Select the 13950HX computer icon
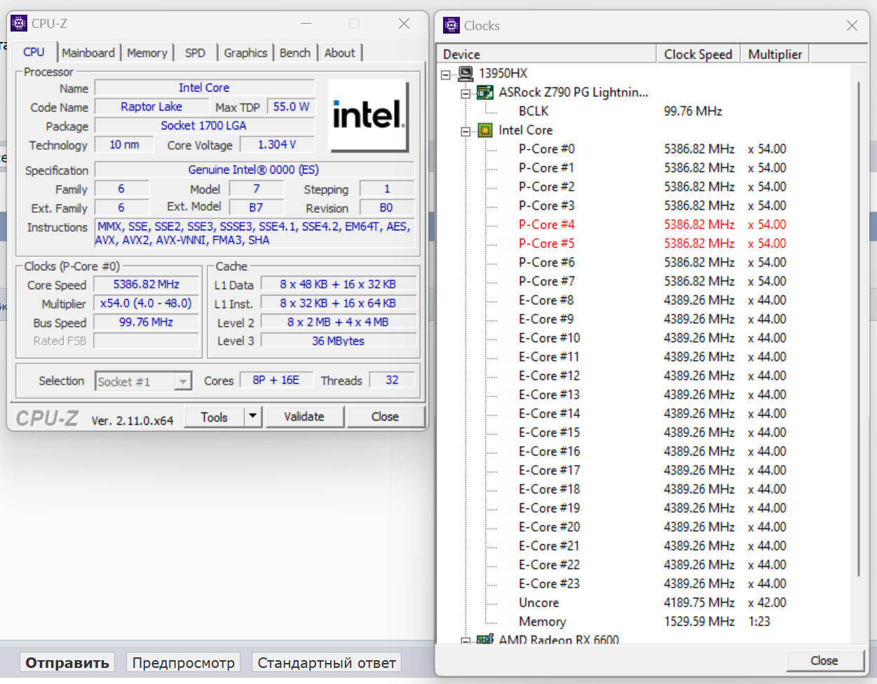The image size is (877, 684). (x=465, y=74)
